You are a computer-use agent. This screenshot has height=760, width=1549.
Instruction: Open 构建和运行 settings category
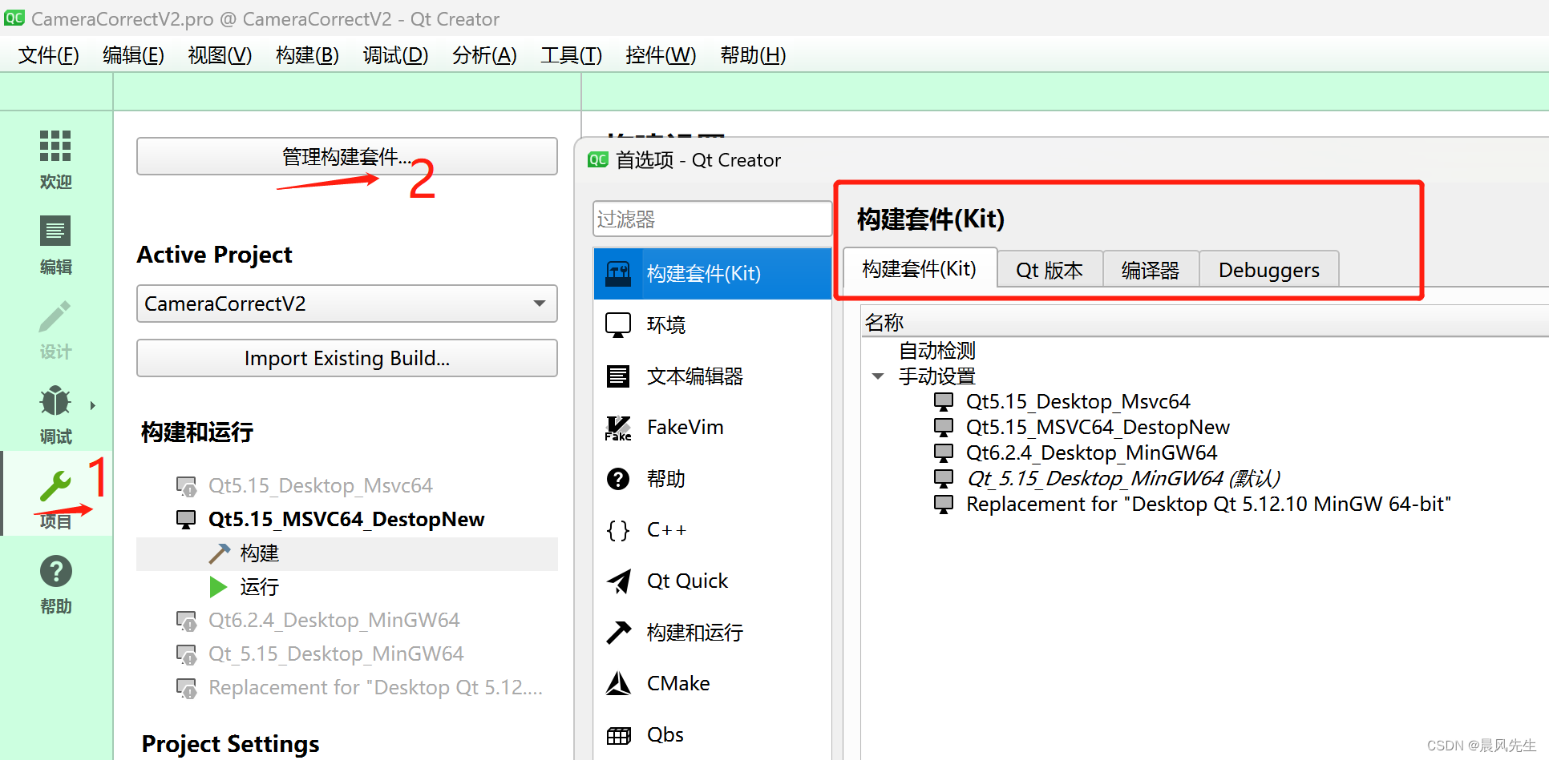click(713, 633)
